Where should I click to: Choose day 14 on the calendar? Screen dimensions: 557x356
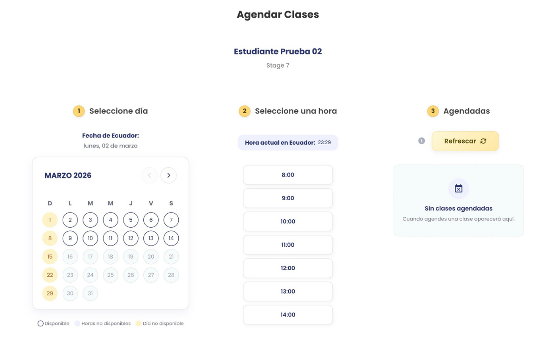point(171,238)
